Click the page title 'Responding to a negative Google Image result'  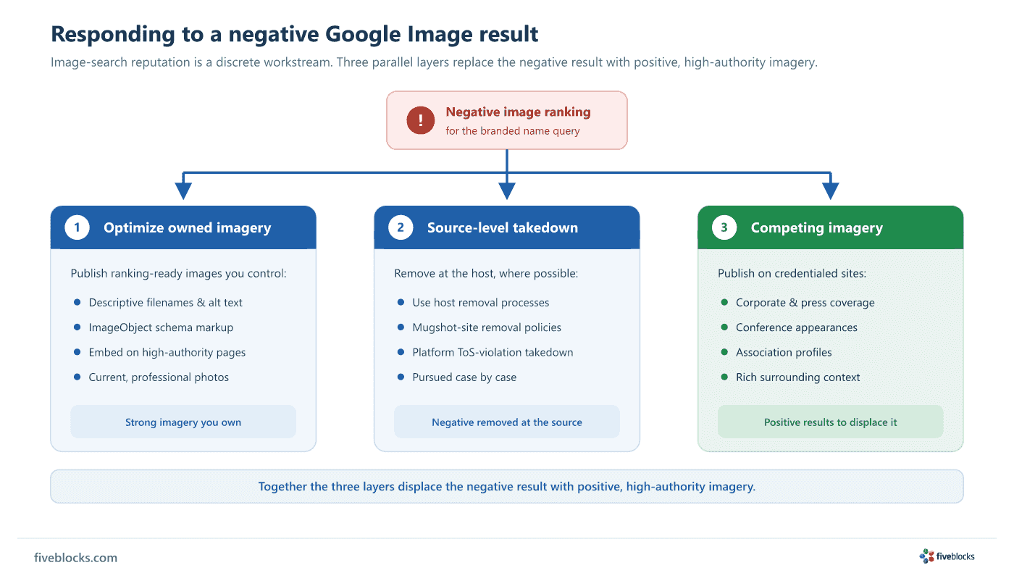[x=295, y=34]
